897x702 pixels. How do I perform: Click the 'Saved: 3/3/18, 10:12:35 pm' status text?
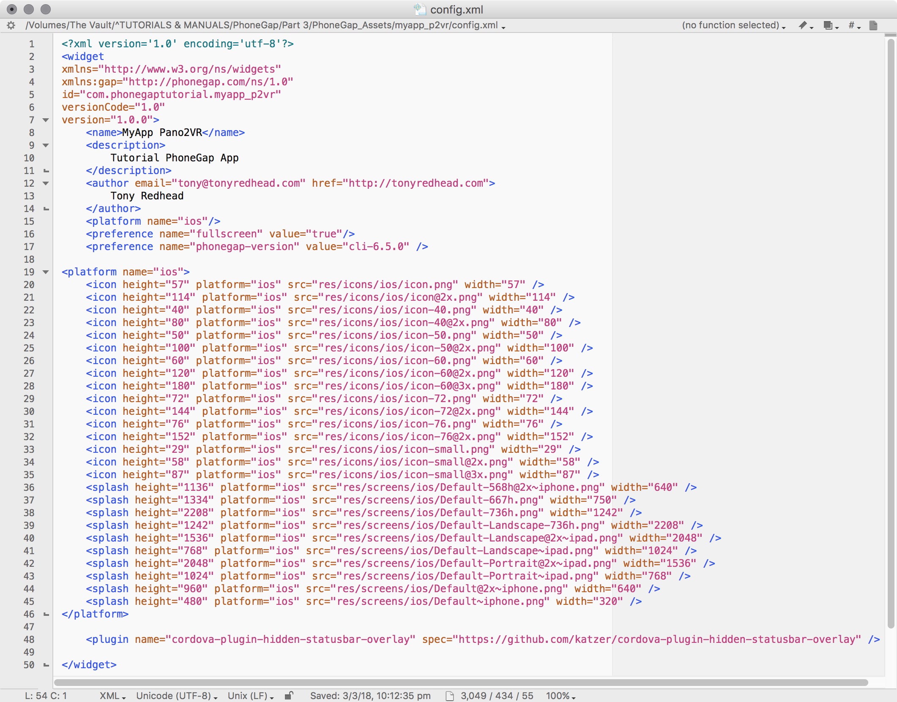[x=370, y=696]
